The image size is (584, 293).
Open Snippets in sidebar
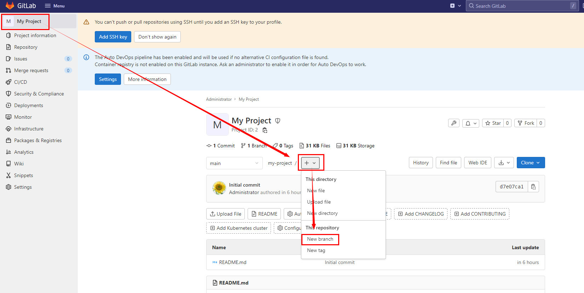point(23,175)
